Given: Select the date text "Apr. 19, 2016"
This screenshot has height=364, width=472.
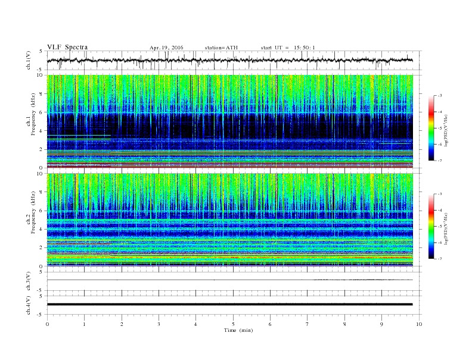Looking at the screenshot, I should pyautogui.click(x=166, y=48).
